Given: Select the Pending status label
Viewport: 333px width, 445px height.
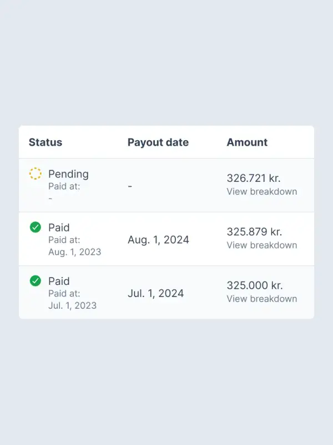Looking at the screenshot, I should pyautogui.click(x=68, y=174).
